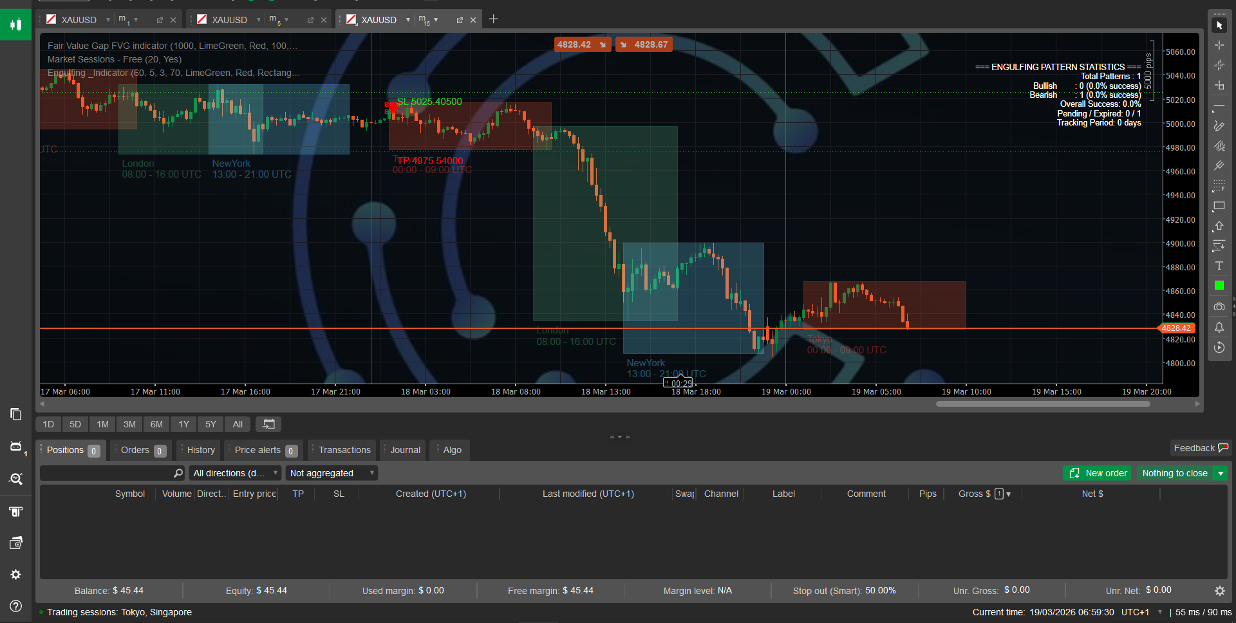
Task: Click the New order button
Action: click(1097, 473)
